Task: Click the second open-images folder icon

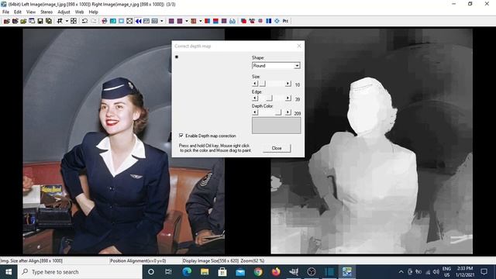Action: point(15,21)
